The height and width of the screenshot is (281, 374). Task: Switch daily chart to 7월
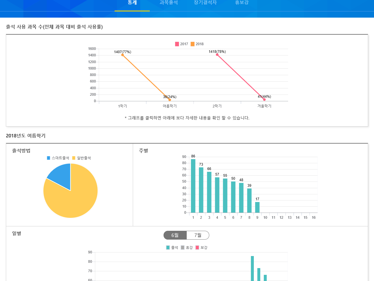[x=198, y=235]
